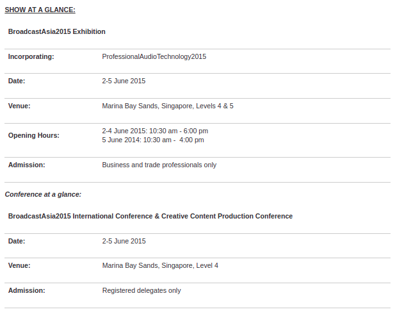Click the exhibition Date label

tap(17, 81)
